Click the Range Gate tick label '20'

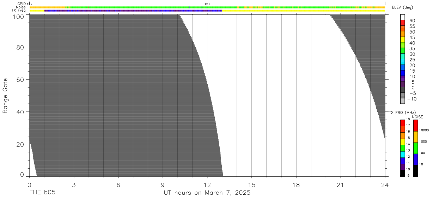[x=20, y=144]
